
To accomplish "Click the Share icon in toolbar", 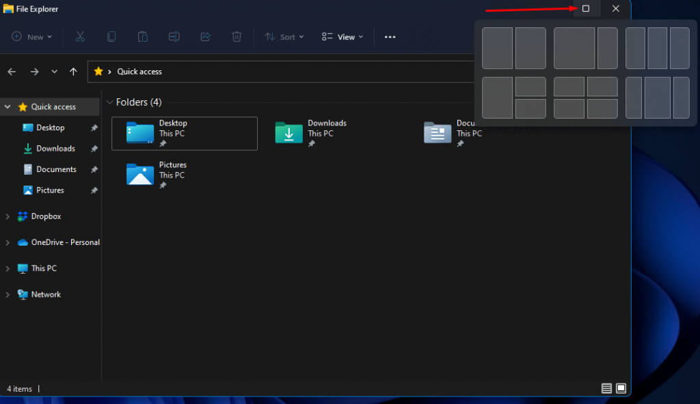I will tap(205, 37).
